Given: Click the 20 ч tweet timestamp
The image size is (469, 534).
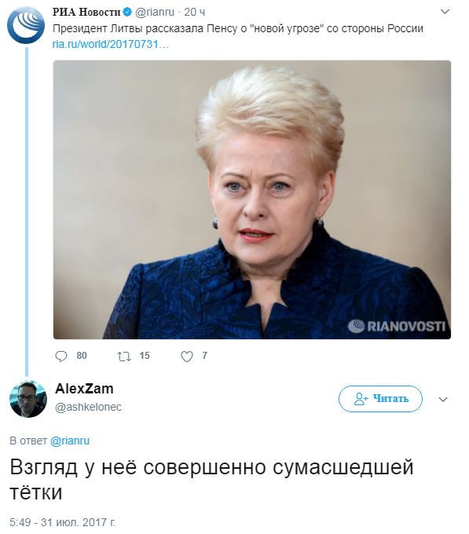Looking at the screenshot, I should tap(195, 13).
